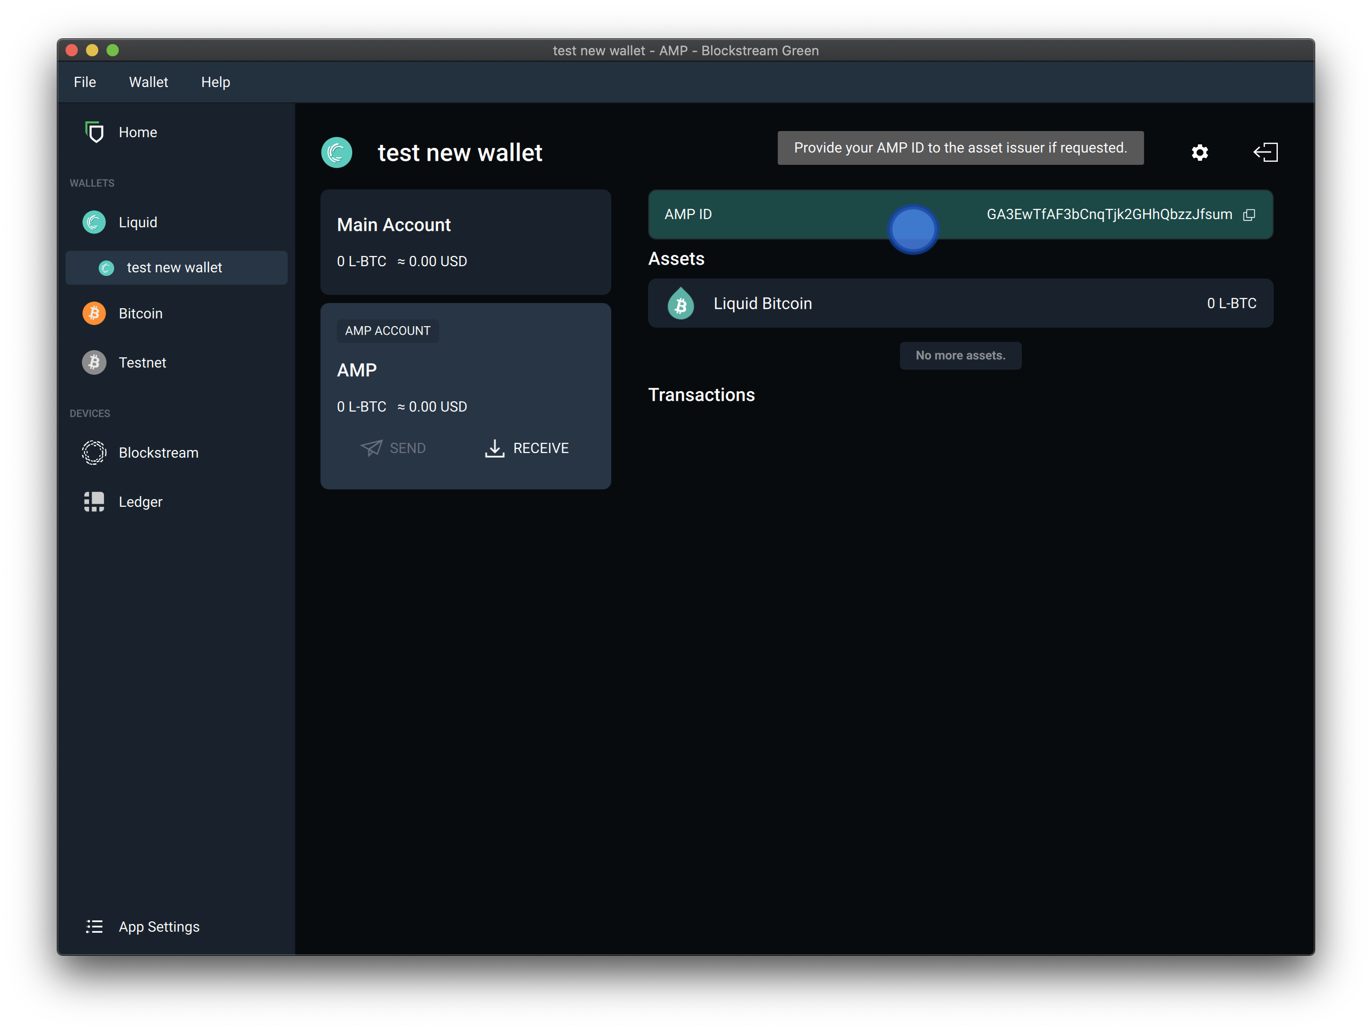Click the AMP ID value GA3EwTfAF3bCnqTjk2GHhQbzzJfsum
Screen dimensions: 1372x1031
pos(1109,214)
